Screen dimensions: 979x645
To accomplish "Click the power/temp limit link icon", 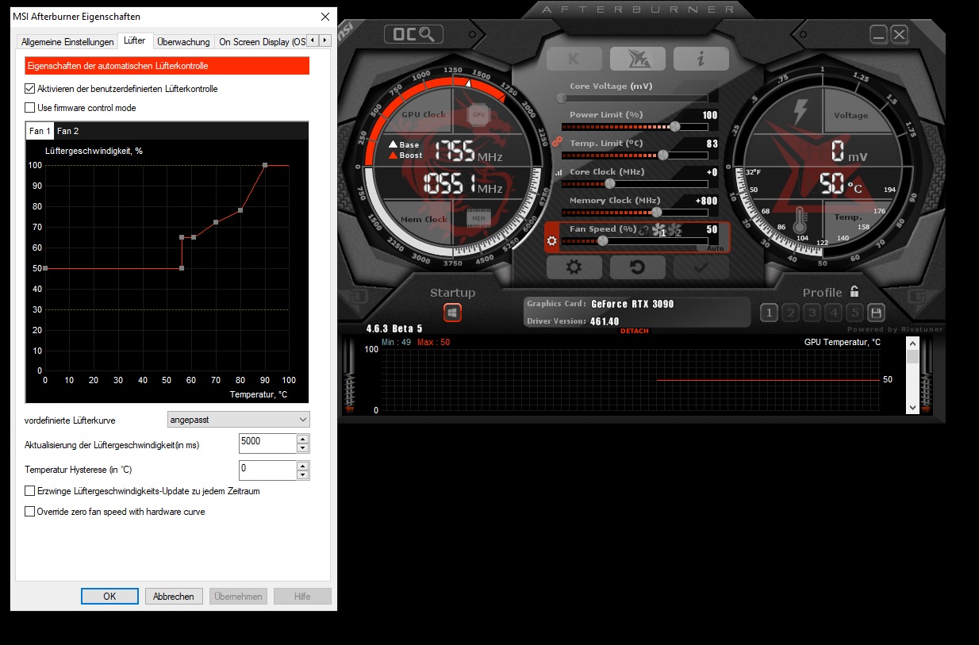I will (557, 142).
